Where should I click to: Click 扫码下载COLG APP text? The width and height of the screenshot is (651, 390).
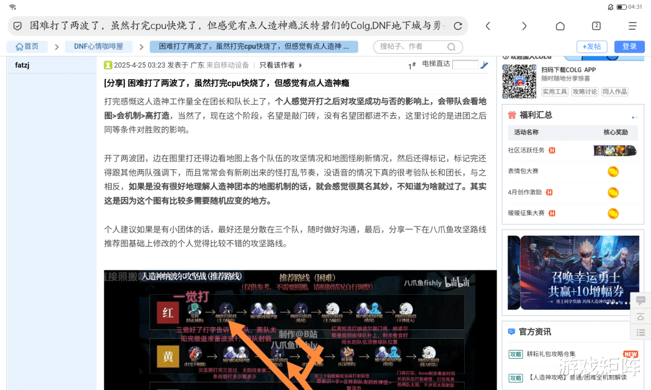point(568,70)
